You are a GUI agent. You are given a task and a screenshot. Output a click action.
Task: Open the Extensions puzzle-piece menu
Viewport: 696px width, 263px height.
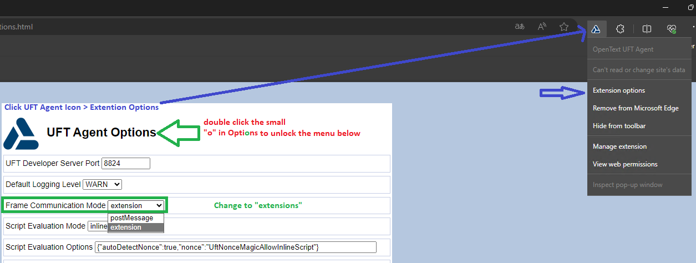coord(621,29)
